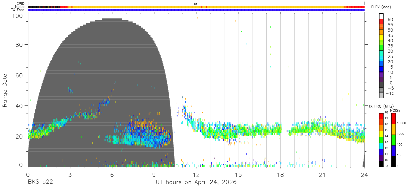Pick the red top segment of the TX FRQ bar
This screenshot has width=410, height=189.
(x=382, y=116)
